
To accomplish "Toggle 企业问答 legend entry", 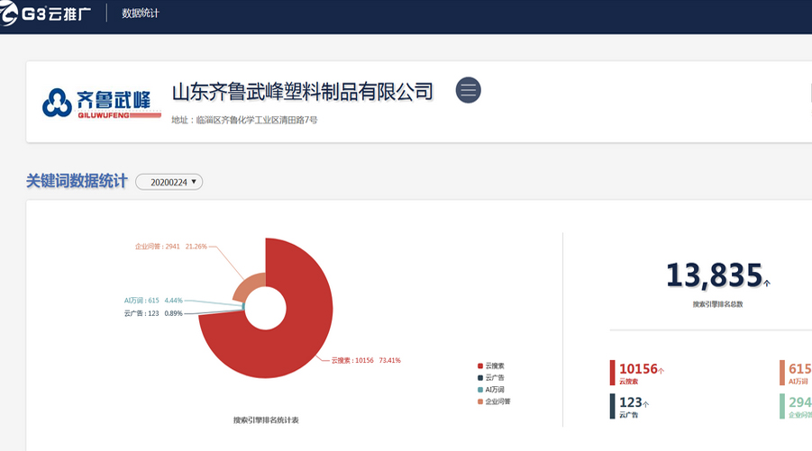I will coord(494,401).
